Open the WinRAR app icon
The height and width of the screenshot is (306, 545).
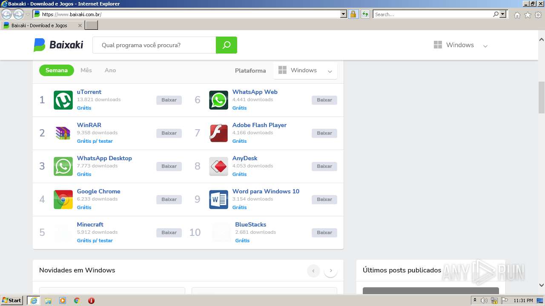click(63, 133)
